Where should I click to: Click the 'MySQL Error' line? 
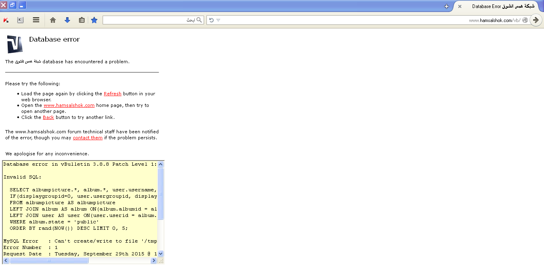coord(80,241)
